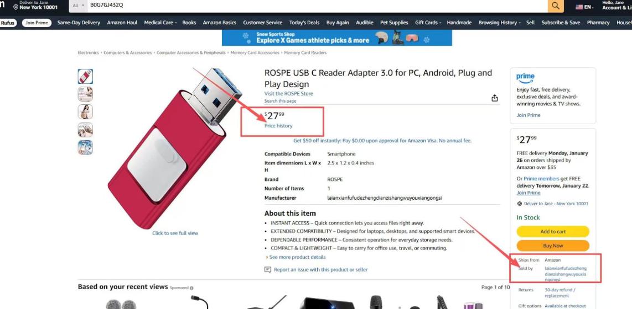Click the US flag language icon

579,7
